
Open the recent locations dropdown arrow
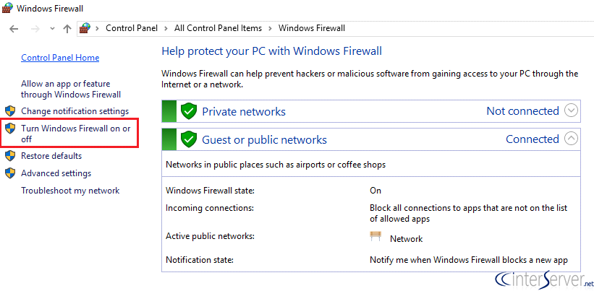53,29
